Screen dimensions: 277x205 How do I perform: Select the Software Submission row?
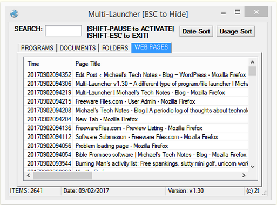click(136, 137)
